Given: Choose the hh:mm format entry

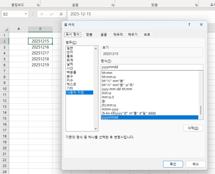Looking at the screenshot, I should [x=150, y=73].
